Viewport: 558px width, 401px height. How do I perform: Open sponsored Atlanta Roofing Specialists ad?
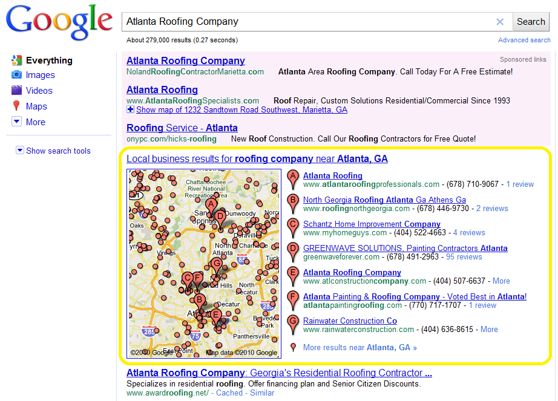click(x=162, y=90)
